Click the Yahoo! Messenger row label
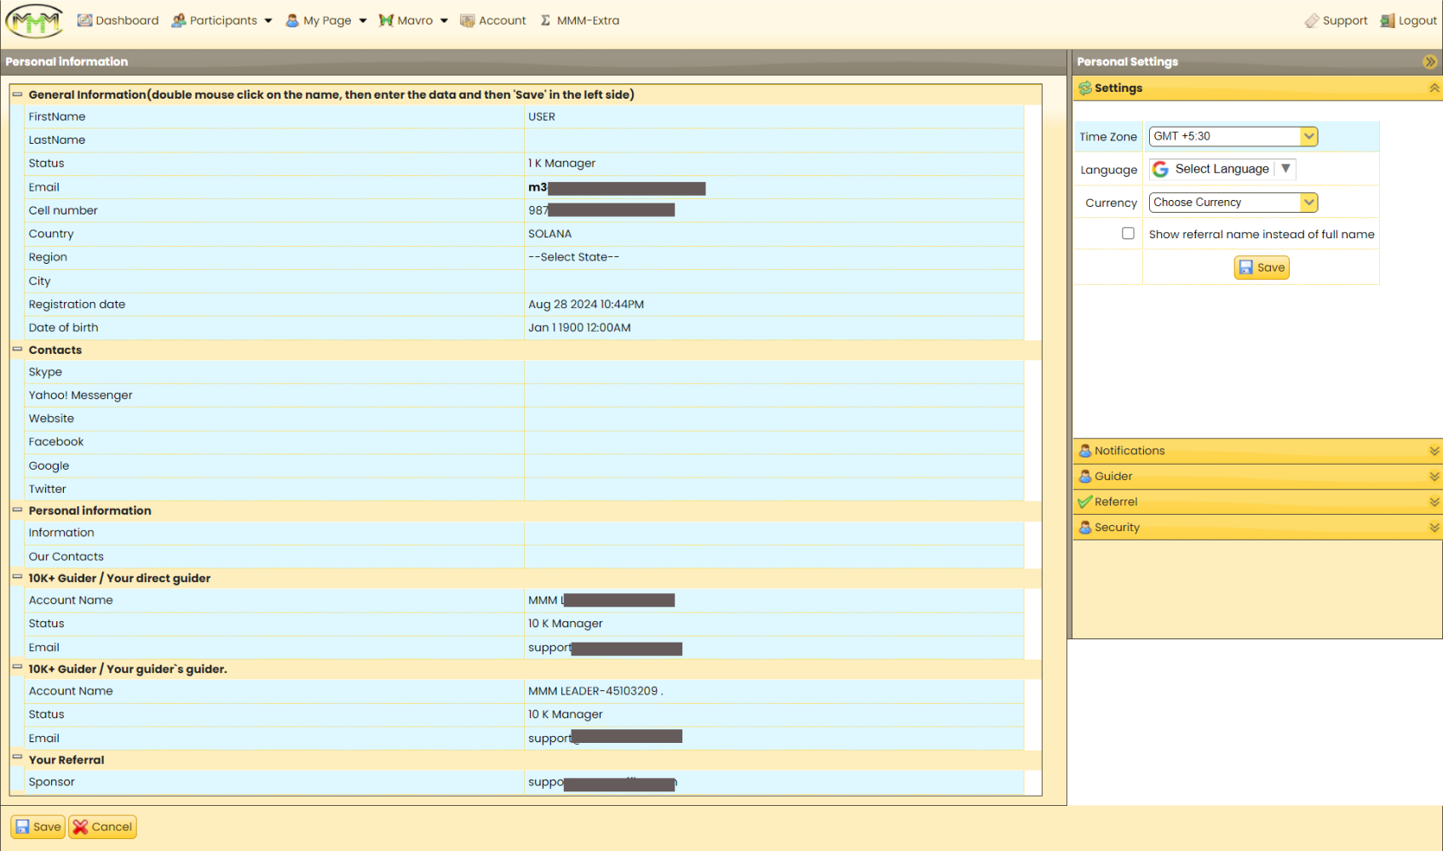Screen dimensions: 1443x851 coord(80,395)
